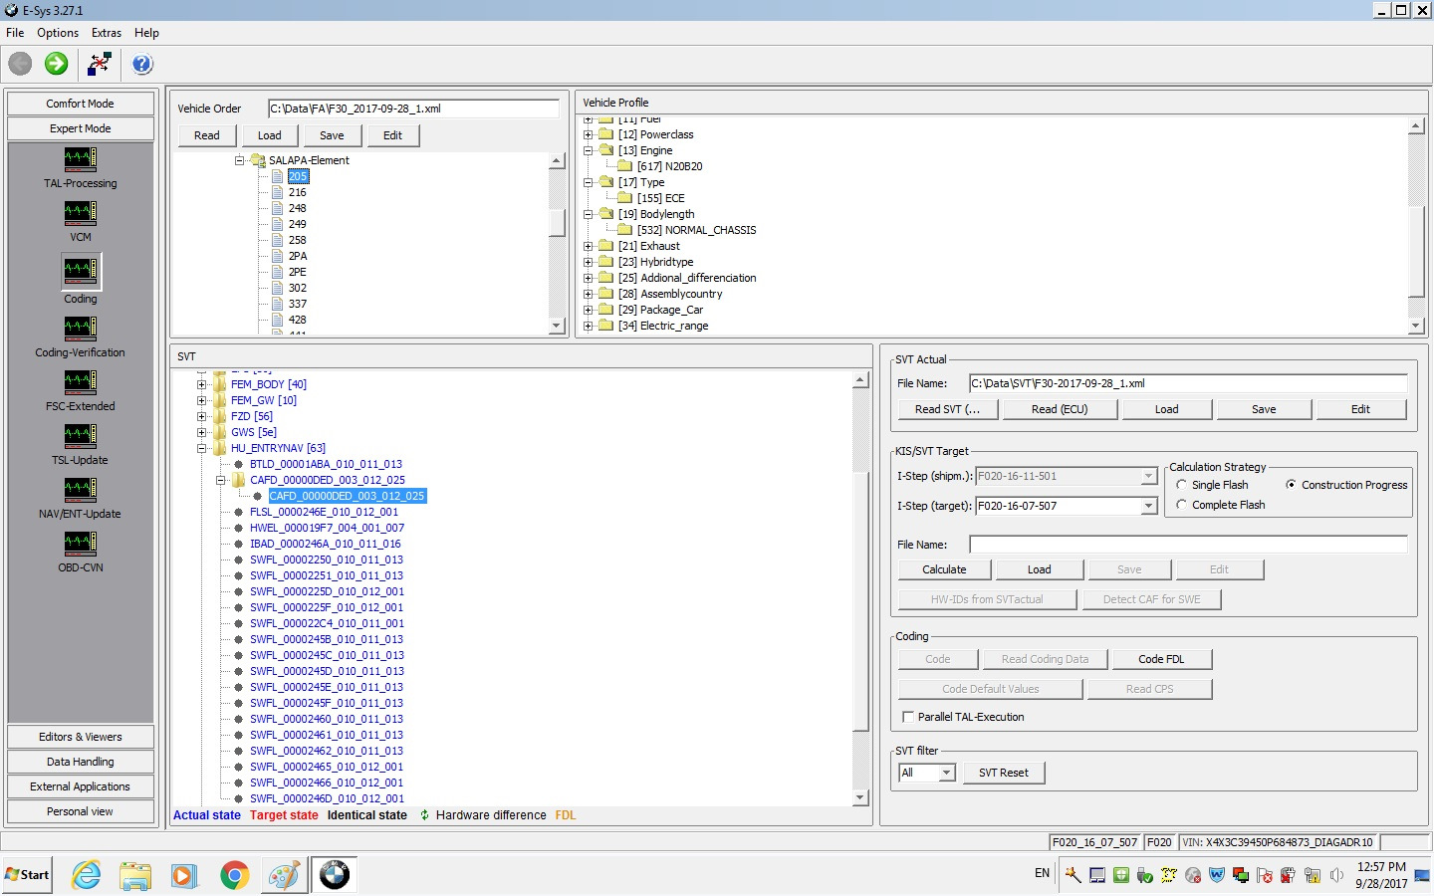Click the Read (ECU) button
1434x896 pixels.
pos(1060,409)
